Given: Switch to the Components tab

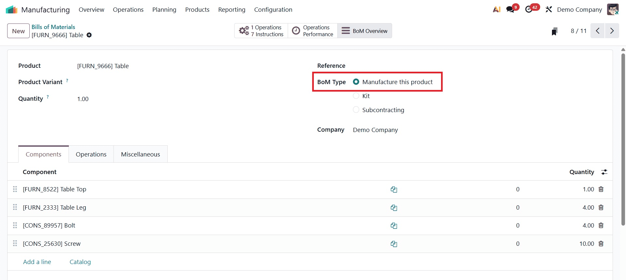Looking at the screenshot, I should coord(43,154).
